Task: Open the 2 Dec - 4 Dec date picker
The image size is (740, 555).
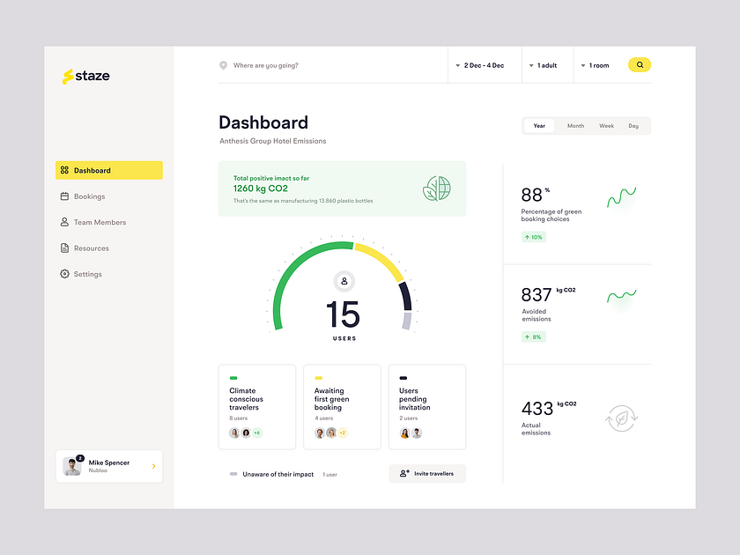Action: click(481, 64)
